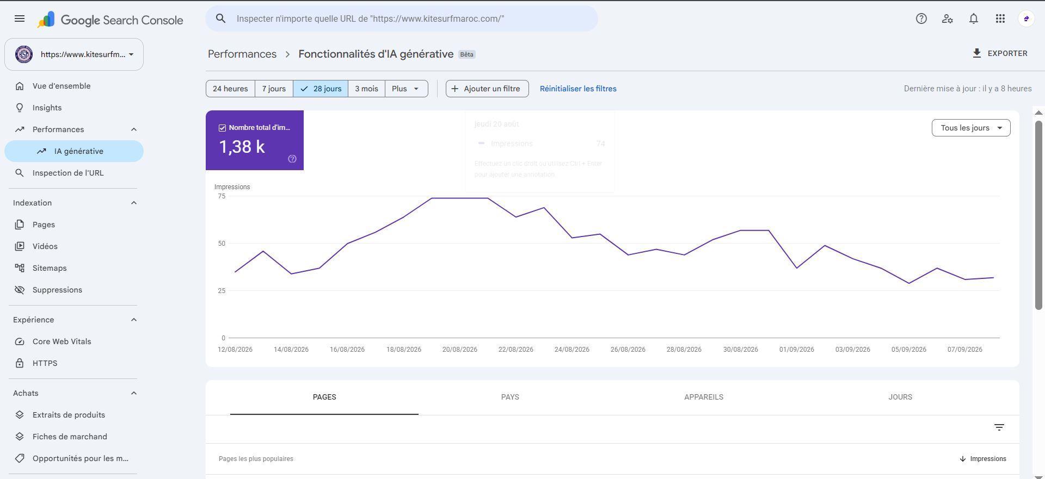Select the PAGES tab
This screenshot has height=479, width=1045.
324,397
